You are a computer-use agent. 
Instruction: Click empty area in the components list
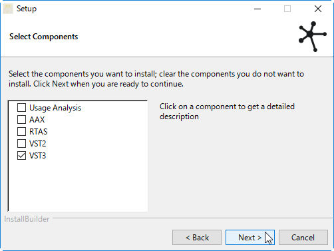(78, 185)
